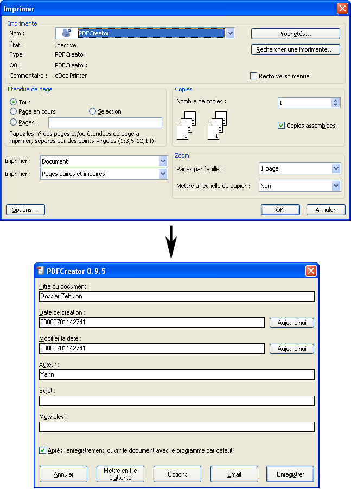
Task: Click the PDFCreator title bar icon
Action: click(x=41, y=271)
